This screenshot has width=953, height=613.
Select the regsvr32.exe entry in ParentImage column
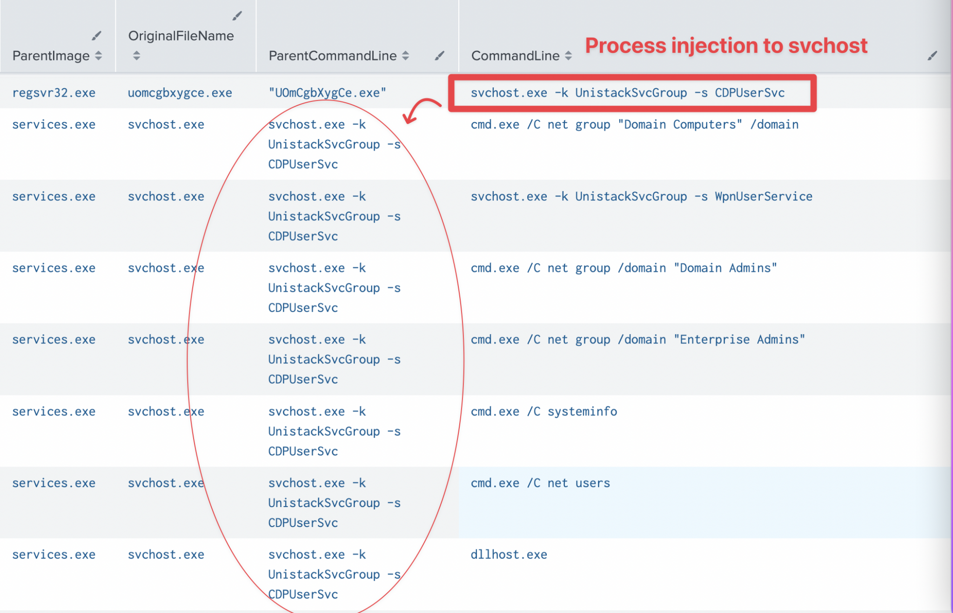click(x=54, y=92)
